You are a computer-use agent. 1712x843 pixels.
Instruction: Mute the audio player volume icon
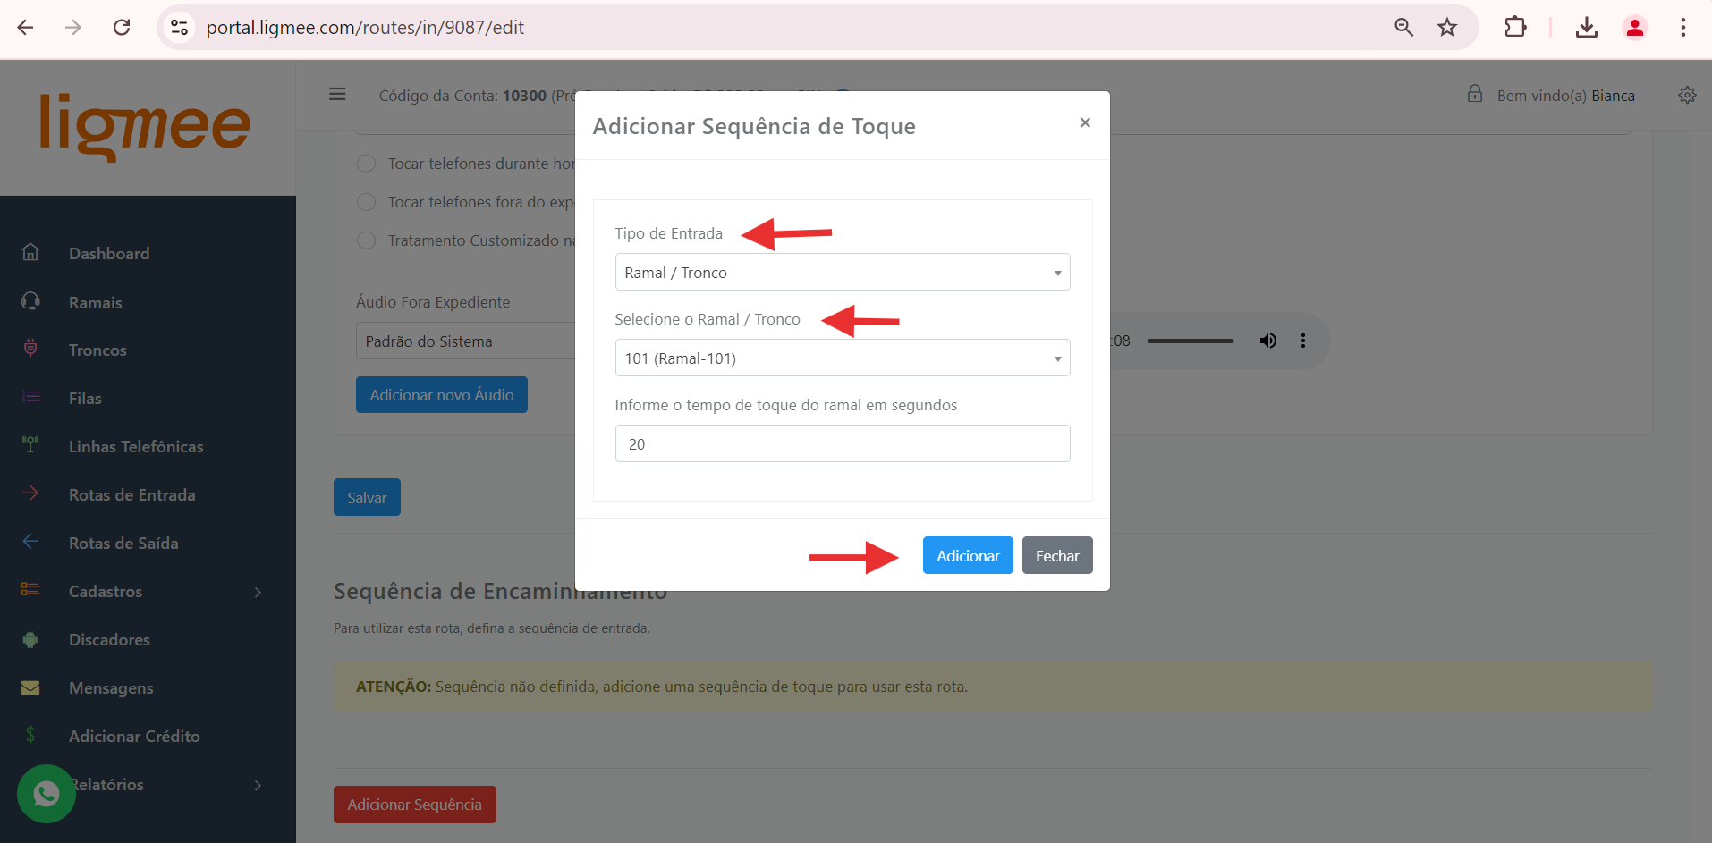click(x=1267, y=341)
